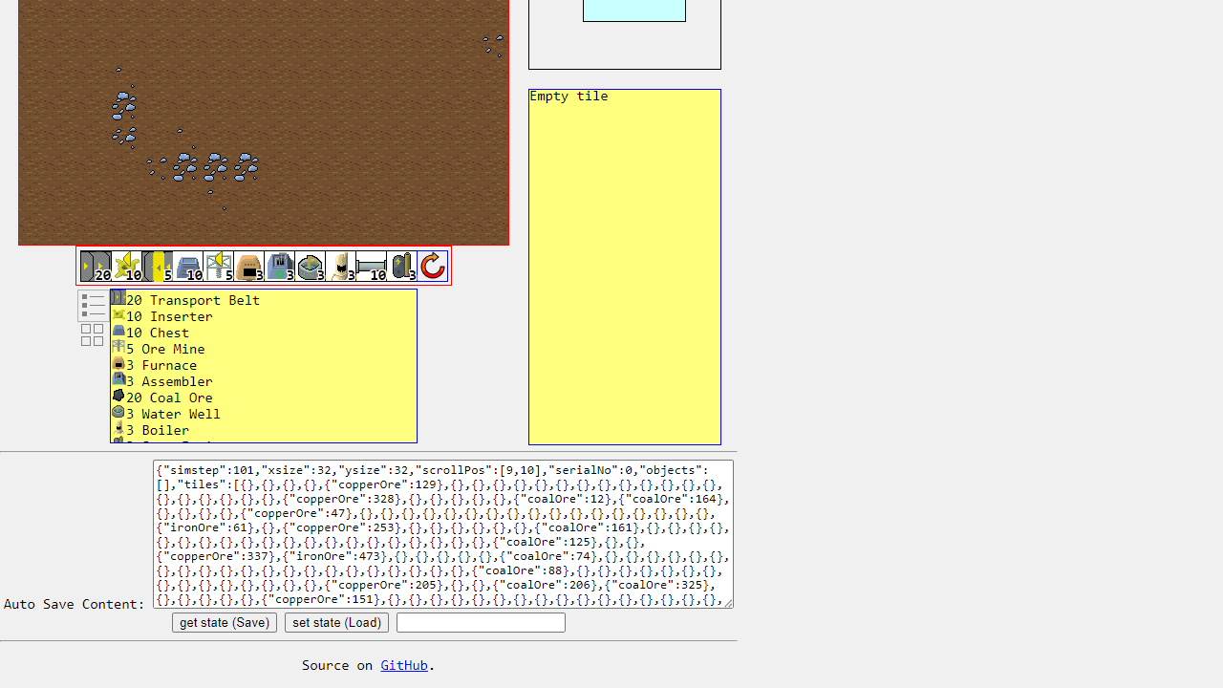Select '20 Coal Ore' inventory row

(x=263, y=397)
